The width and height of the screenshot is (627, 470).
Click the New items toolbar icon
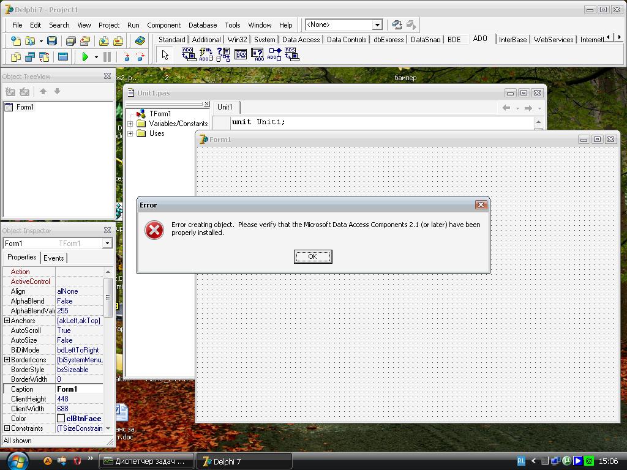(x=15, y=41)
